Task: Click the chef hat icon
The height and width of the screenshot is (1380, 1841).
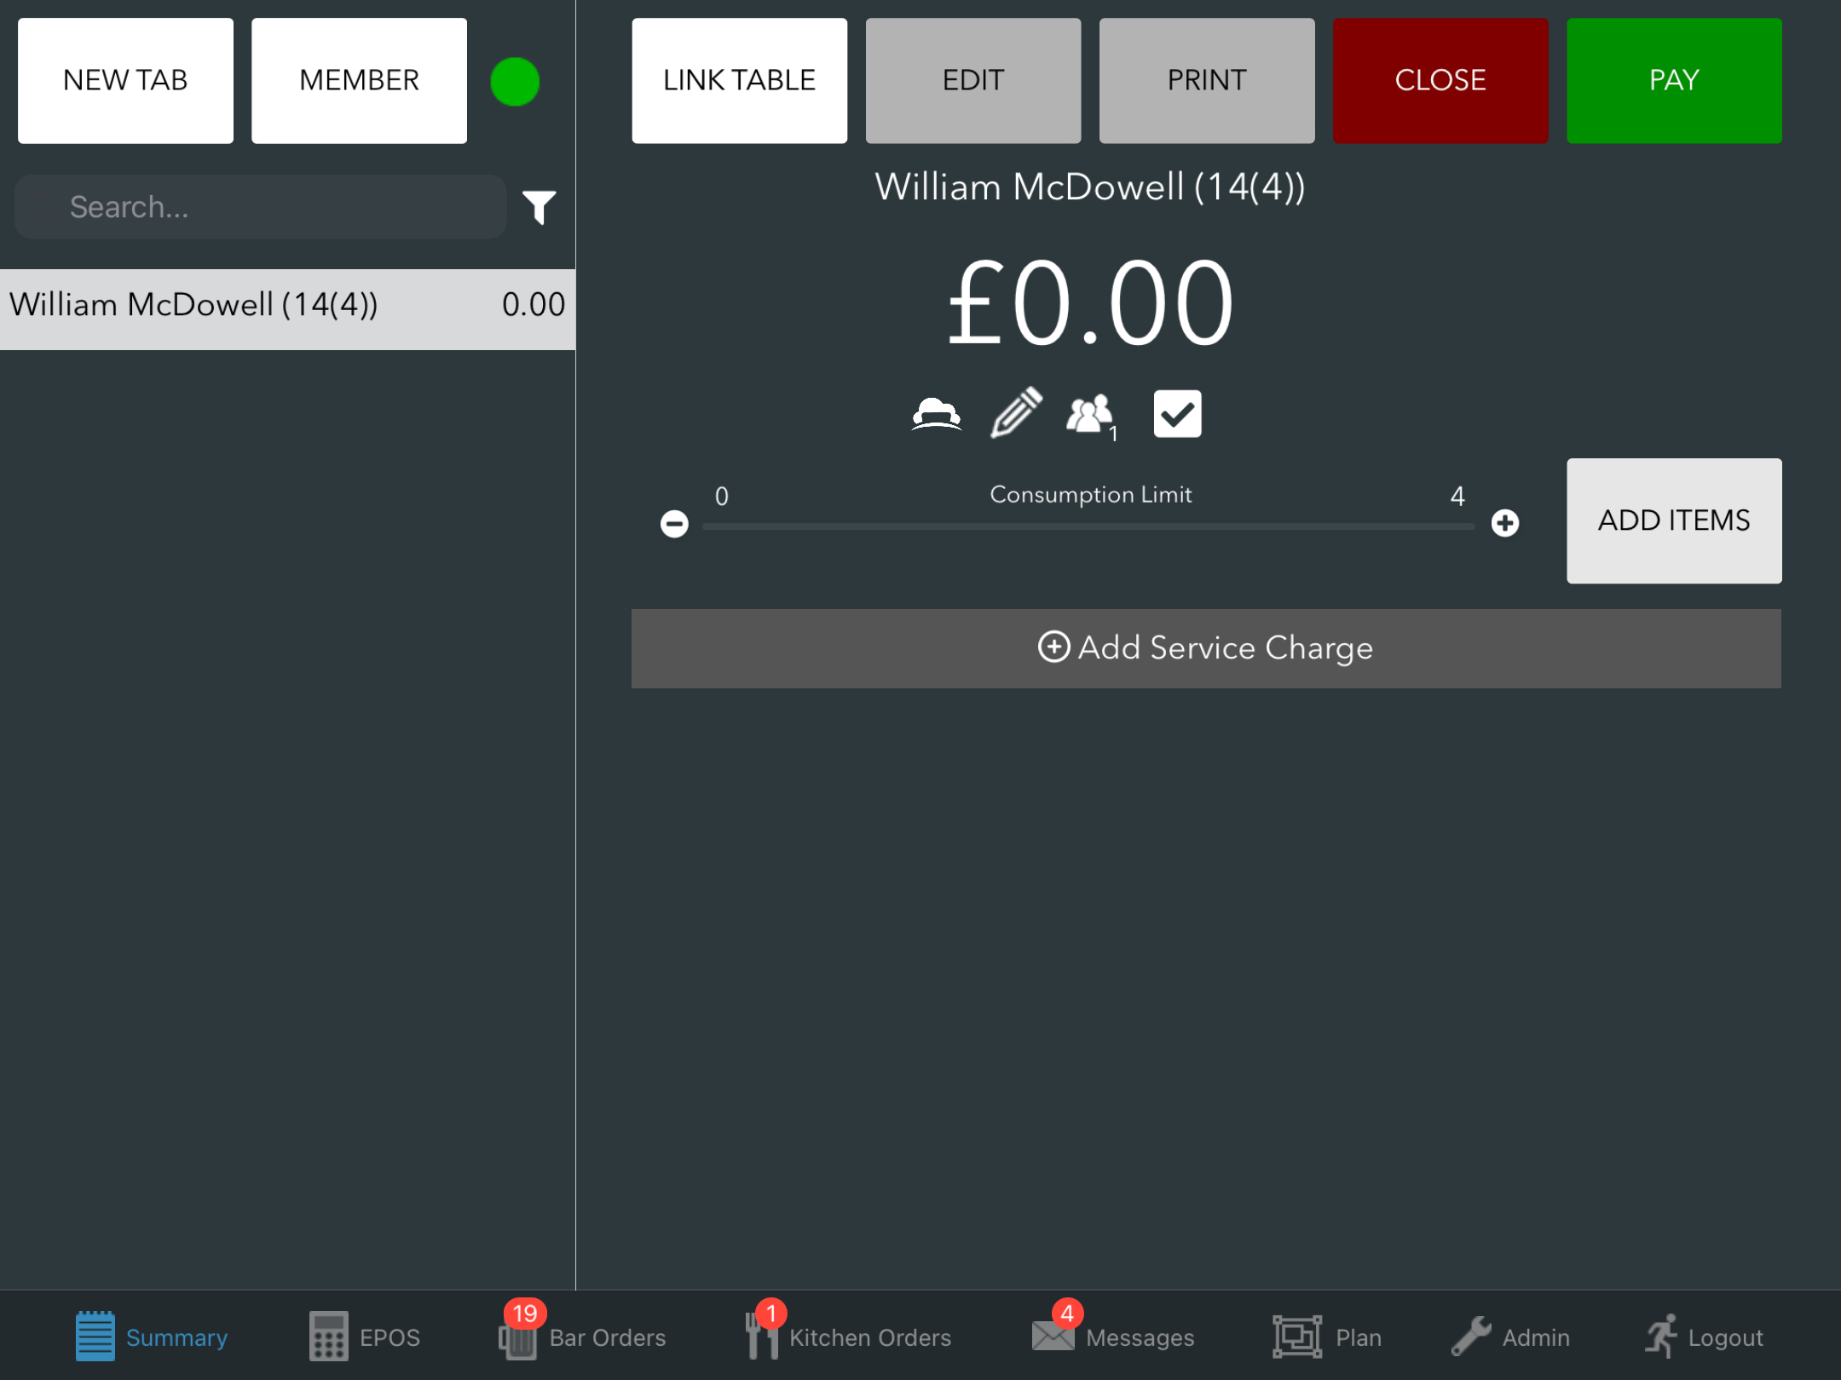Action: (936, 415)
